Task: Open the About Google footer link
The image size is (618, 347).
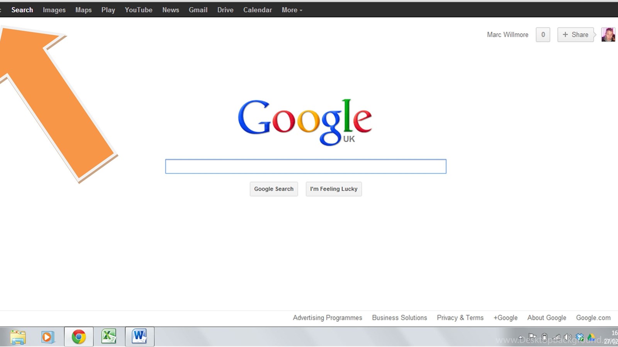Action: coord(547,318)
